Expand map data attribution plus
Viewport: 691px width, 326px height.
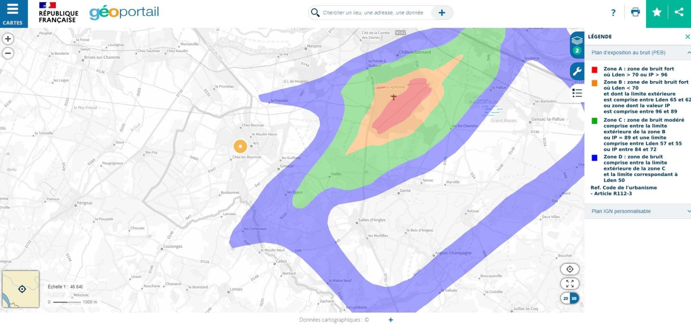391,320
